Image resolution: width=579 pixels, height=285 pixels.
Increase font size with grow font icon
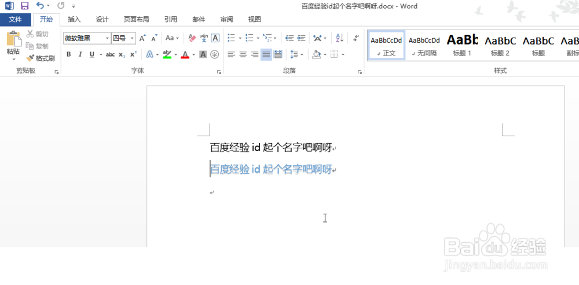[x=142, y=38]
